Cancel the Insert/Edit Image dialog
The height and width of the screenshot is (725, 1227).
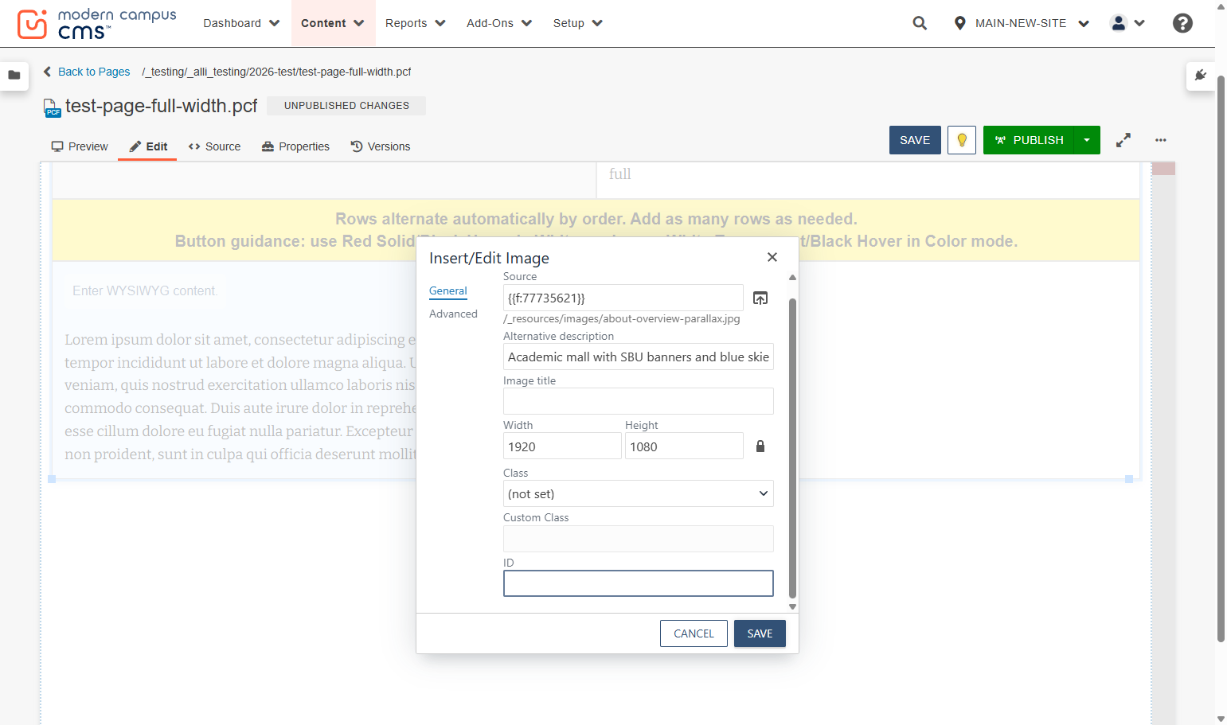[x=694, y=633]
